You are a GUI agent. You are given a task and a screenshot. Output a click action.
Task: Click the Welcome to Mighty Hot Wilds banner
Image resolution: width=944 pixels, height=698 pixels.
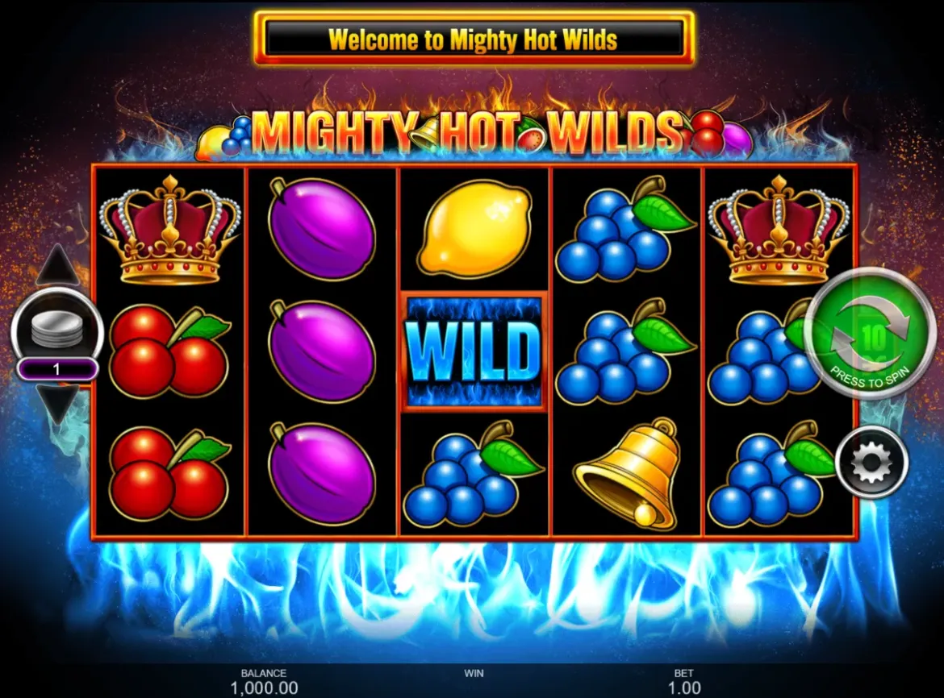[x=474, y=39]
